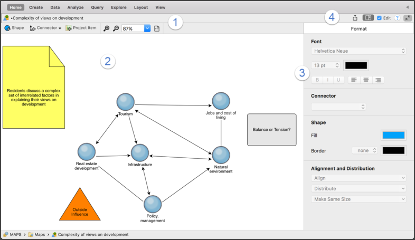Open the Home tab

click(16, 7)
